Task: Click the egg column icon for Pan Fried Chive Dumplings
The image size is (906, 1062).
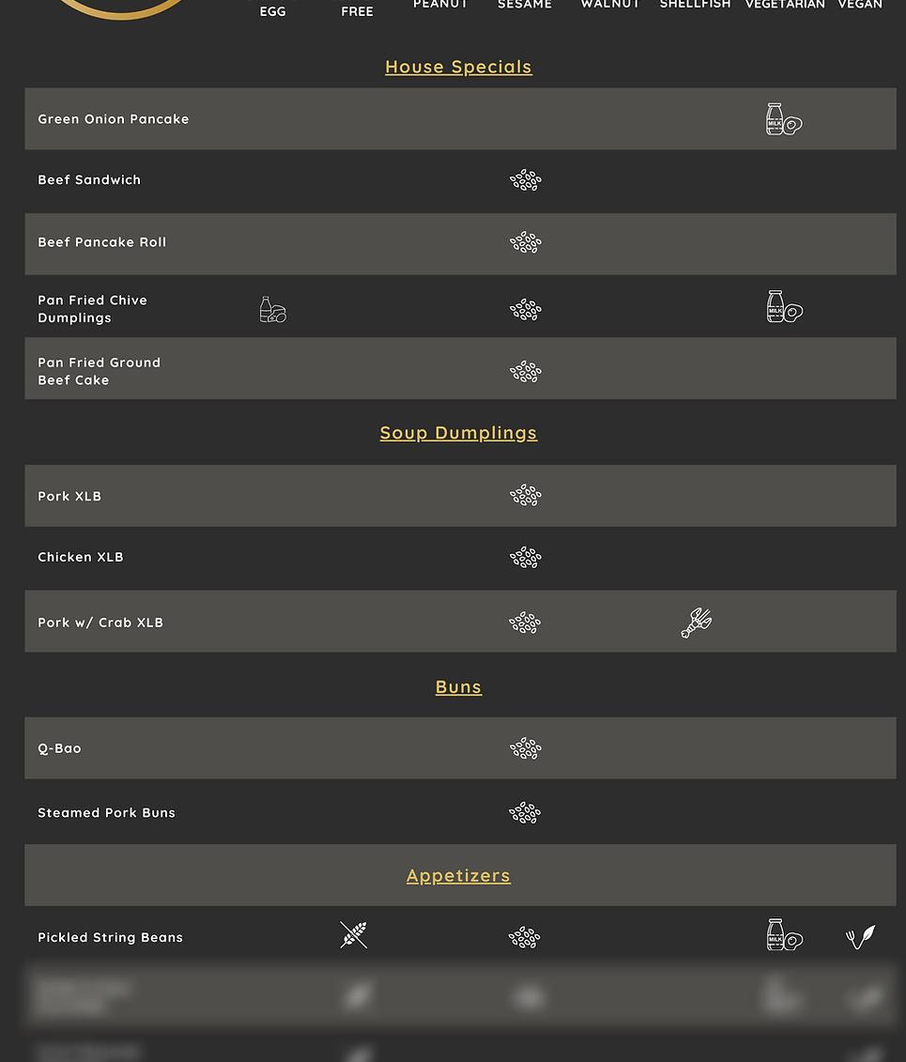Action: click(x=273, y=310)
